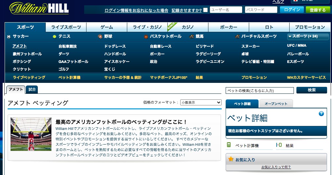Switch to the ロト tab
Screen dimensions: 332x175
[269, 27]
